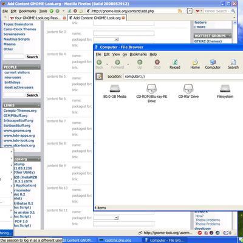Click name field of content file 3

[x=123, y=33]
